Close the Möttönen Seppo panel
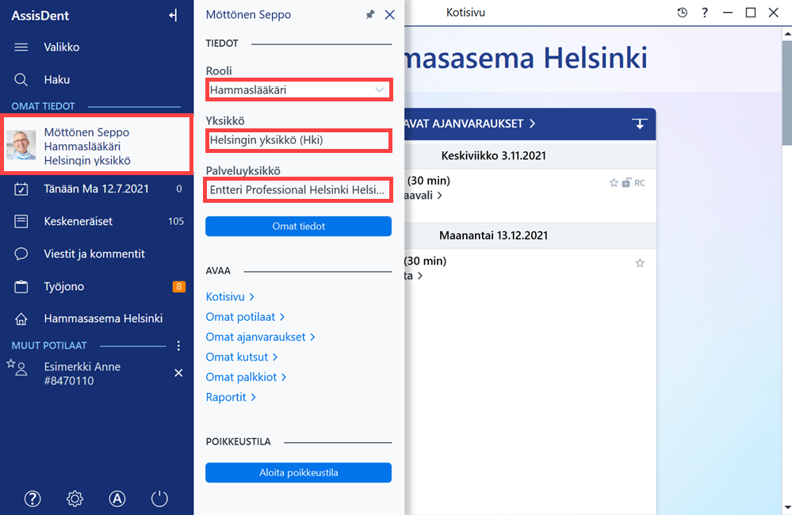The height and width of the screenshot is (515, 792). click(x=389, y=14)
